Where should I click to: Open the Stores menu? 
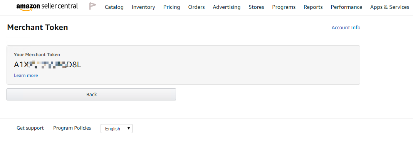[256, 7]
